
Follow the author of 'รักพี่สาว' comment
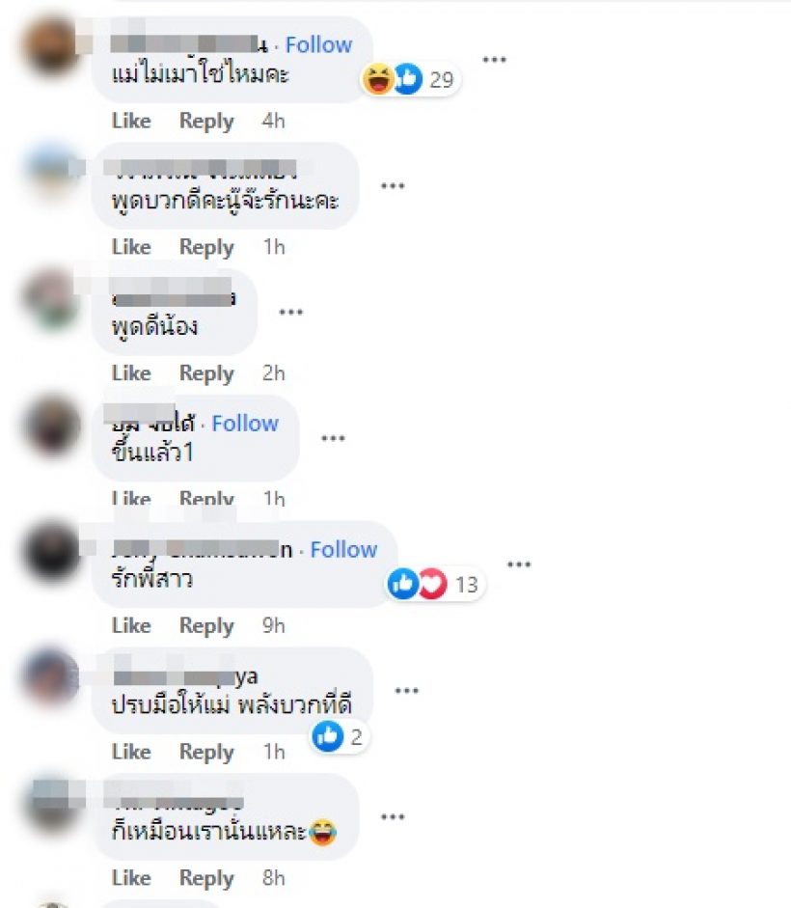click(x=343, y=550)
